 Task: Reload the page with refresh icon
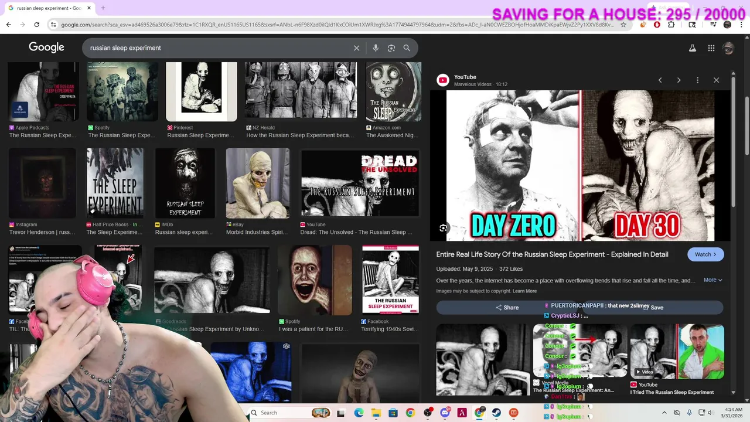pos(36,25)
